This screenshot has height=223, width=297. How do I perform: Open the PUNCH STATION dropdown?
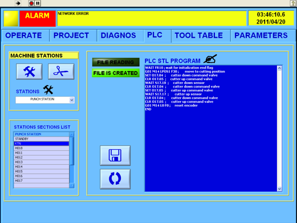click(x=45, y=100)
